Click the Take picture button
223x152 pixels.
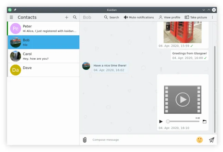pos(196,17)
